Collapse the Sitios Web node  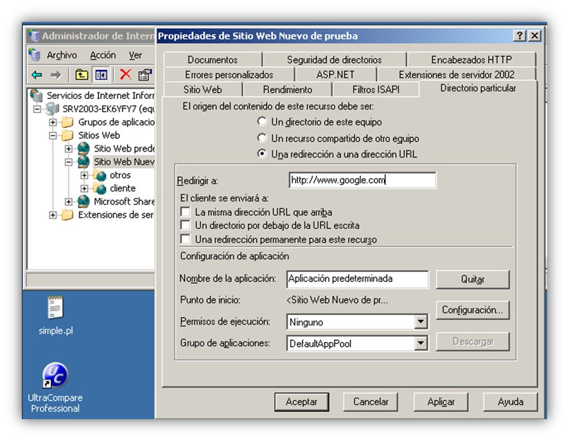[53, 136]
